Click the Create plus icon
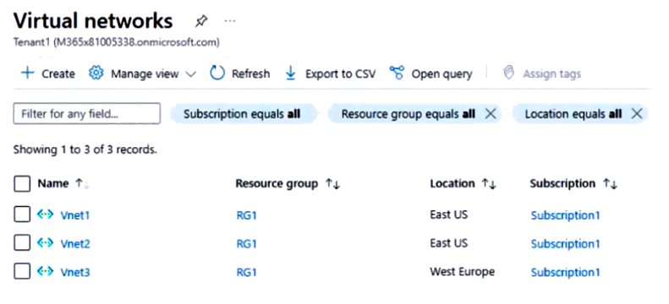Image resolution: width=669 pixels, height=304 pixels. [27, 73]
